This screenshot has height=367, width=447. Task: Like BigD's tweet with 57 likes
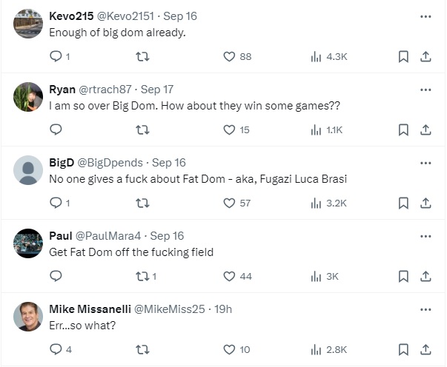tap(229, 203)
